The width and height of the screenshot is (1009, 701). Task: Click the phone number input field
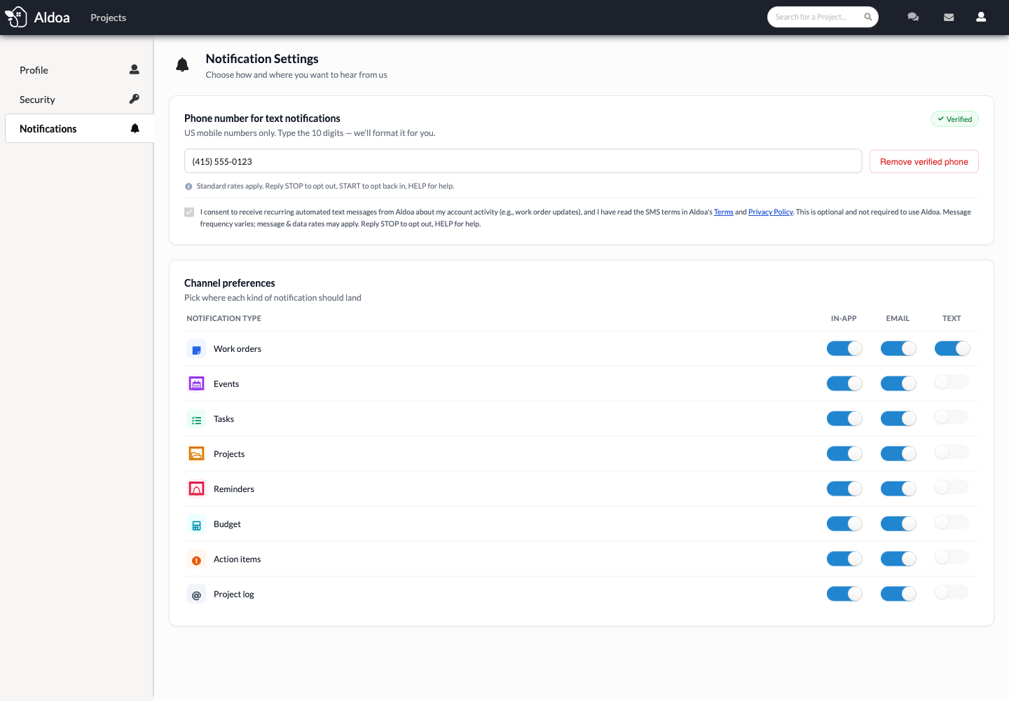(523, 161)
